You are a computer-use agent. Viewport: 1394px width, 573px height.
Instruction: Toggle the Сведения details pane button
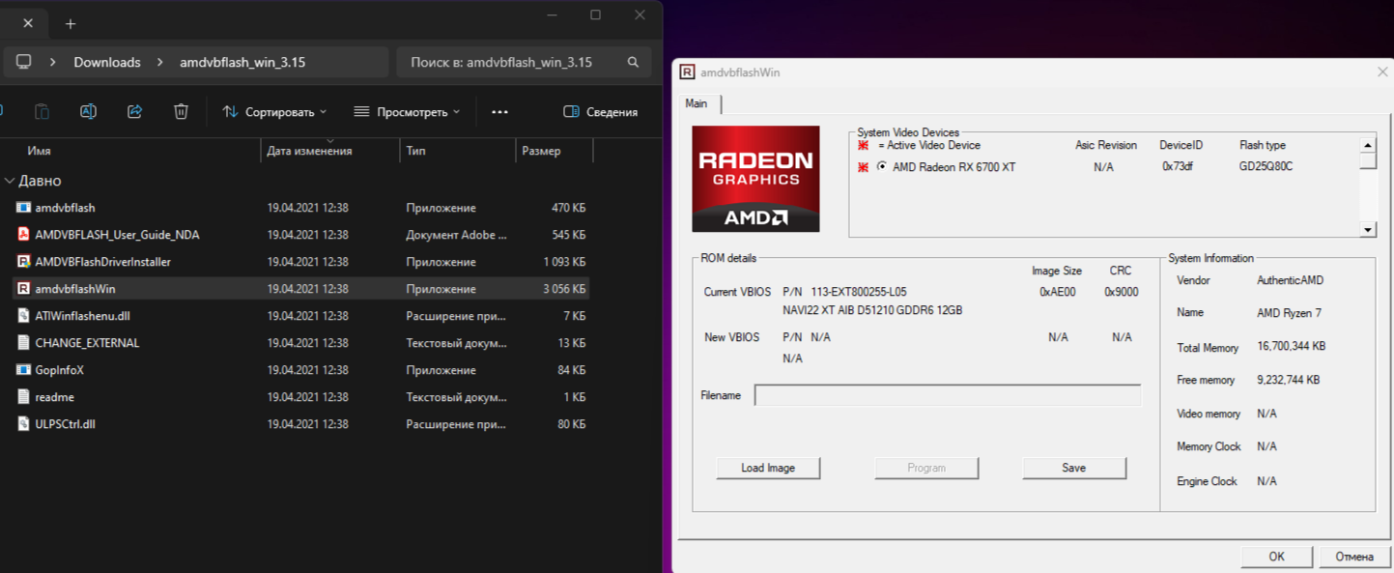click(x=600, y=112)
